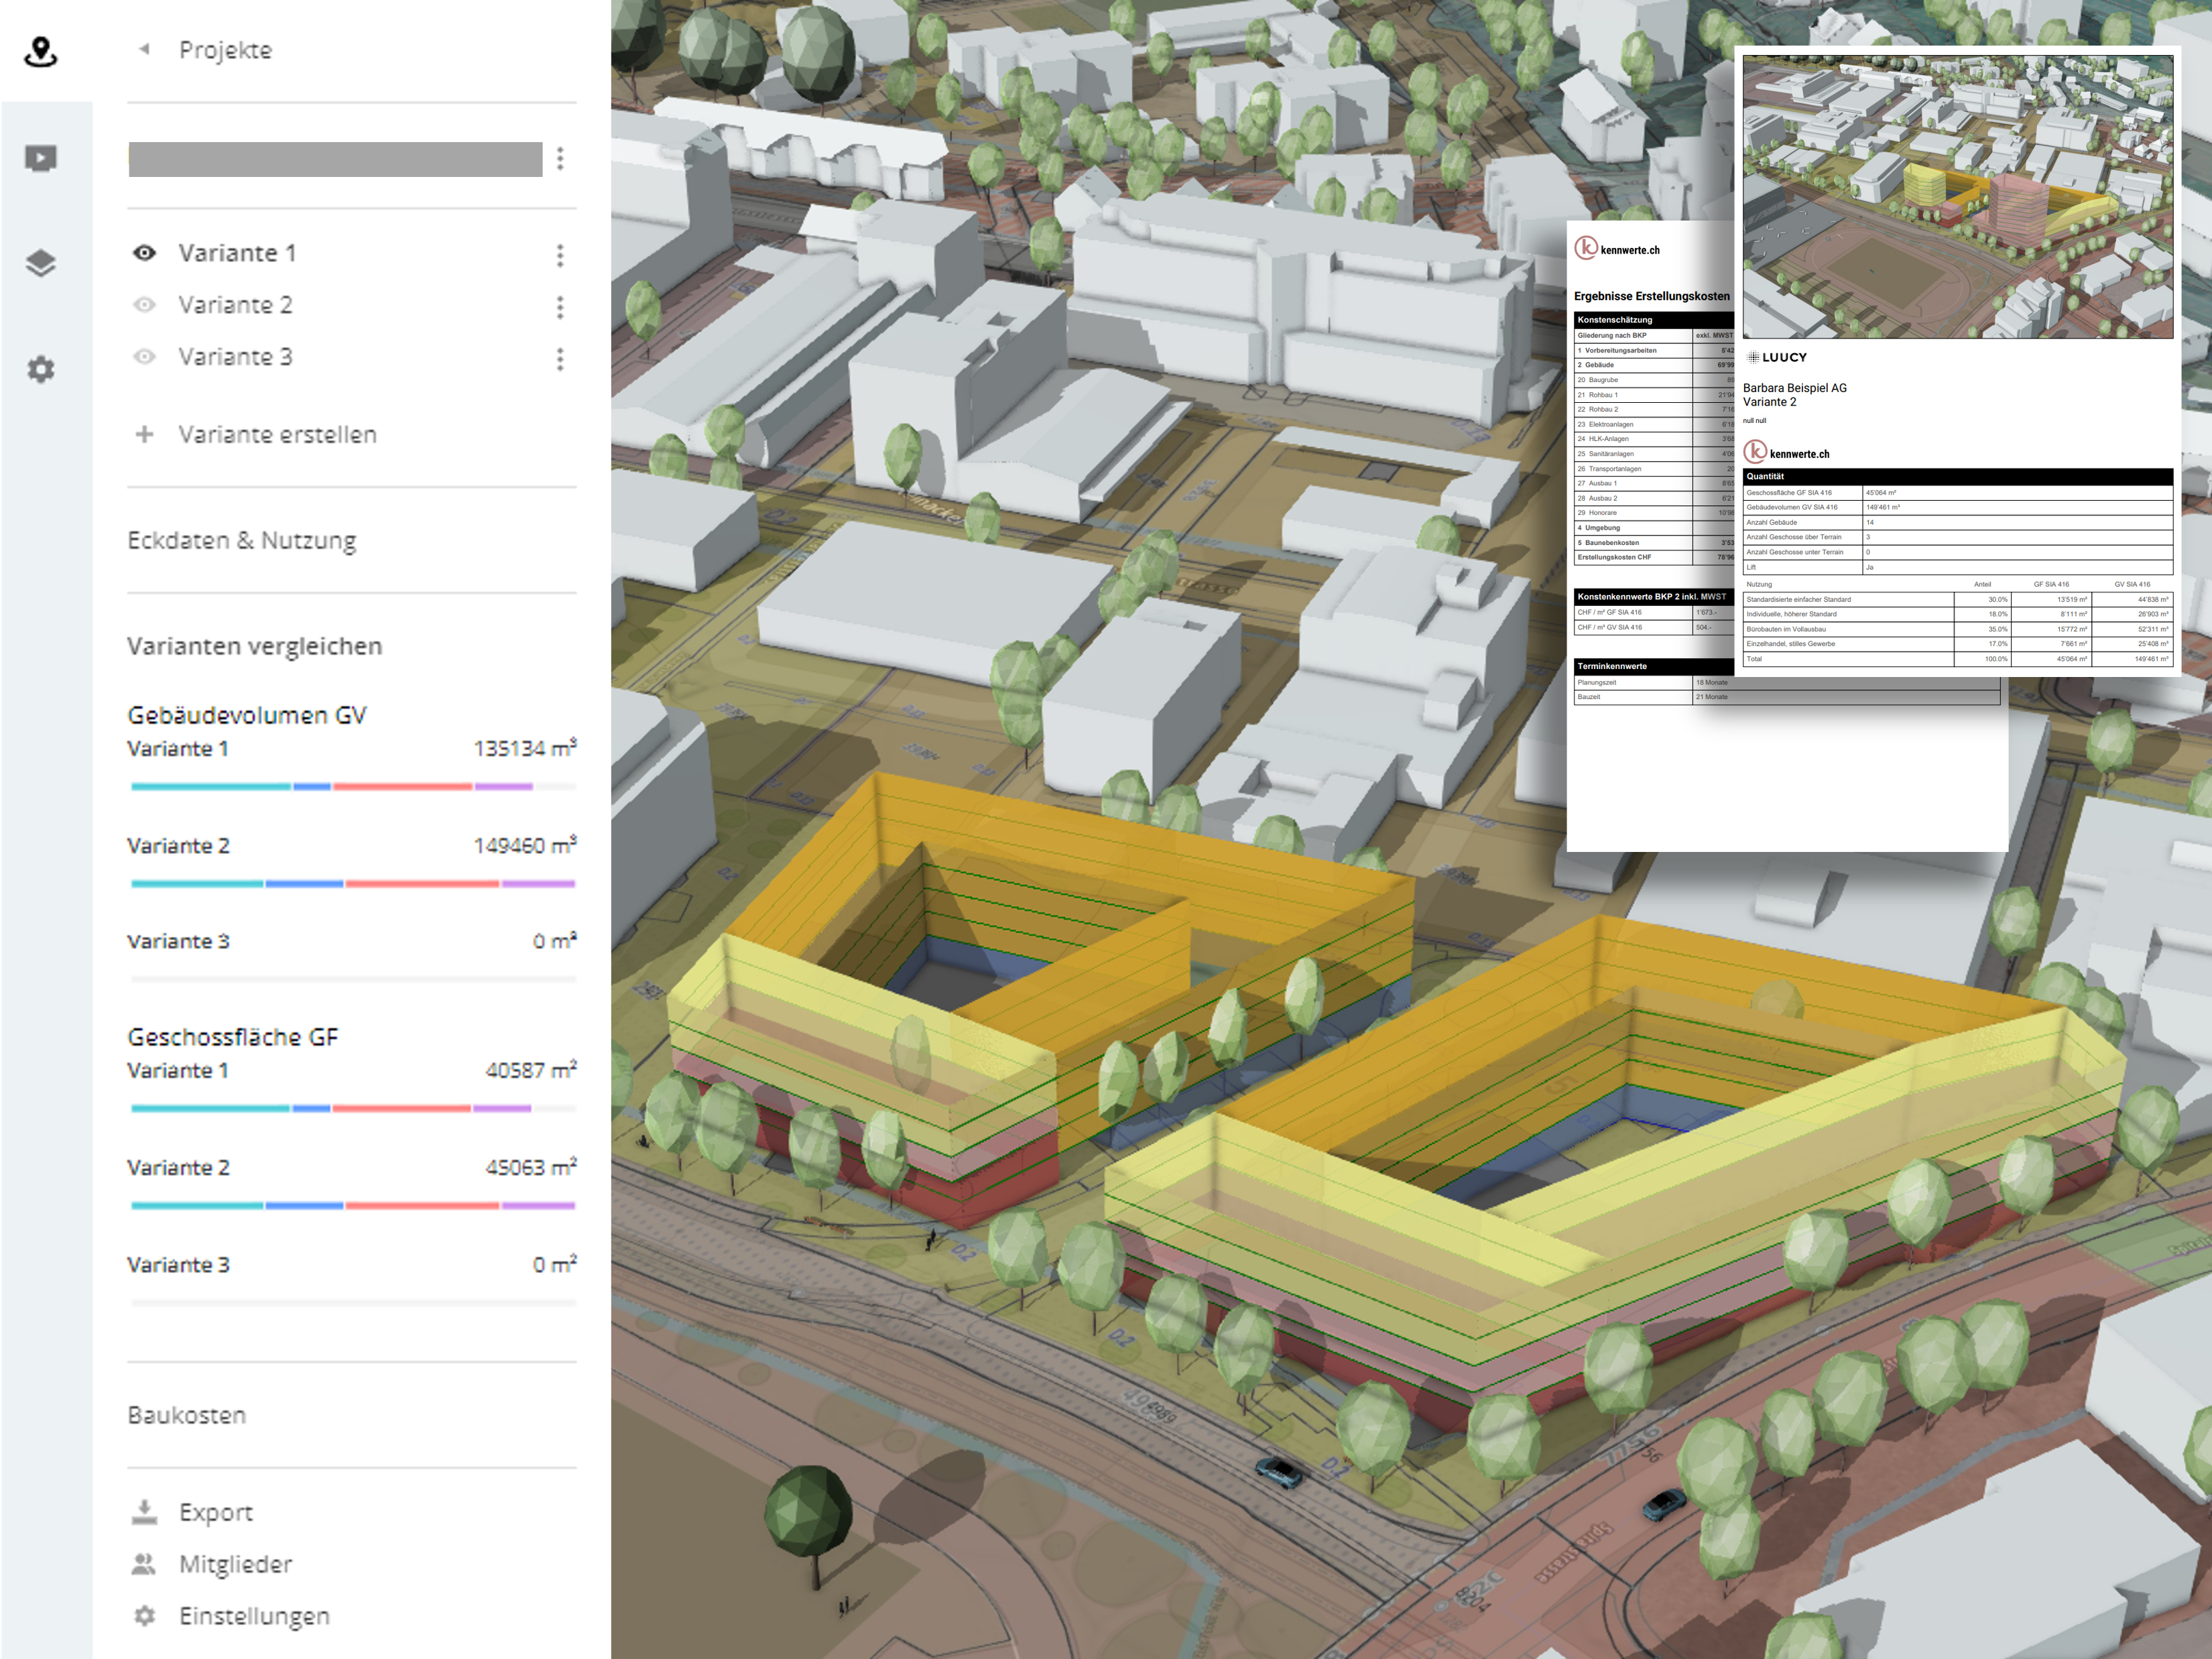Open three-dot menu for Variante 1
The width and height of the screenshot is (2212, 1659).
click(560, 255)
